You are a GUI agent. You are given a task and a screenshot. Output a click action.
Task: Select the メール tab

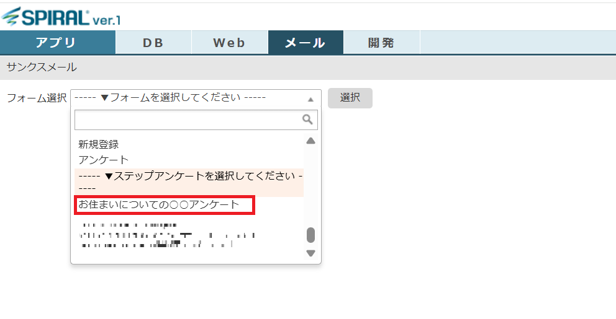pyautogui.click(x=305, y=43)
